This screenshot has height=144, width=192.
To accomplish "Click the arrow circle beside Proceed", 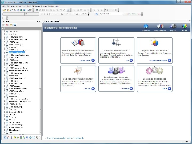I will [x=131, y=89].
